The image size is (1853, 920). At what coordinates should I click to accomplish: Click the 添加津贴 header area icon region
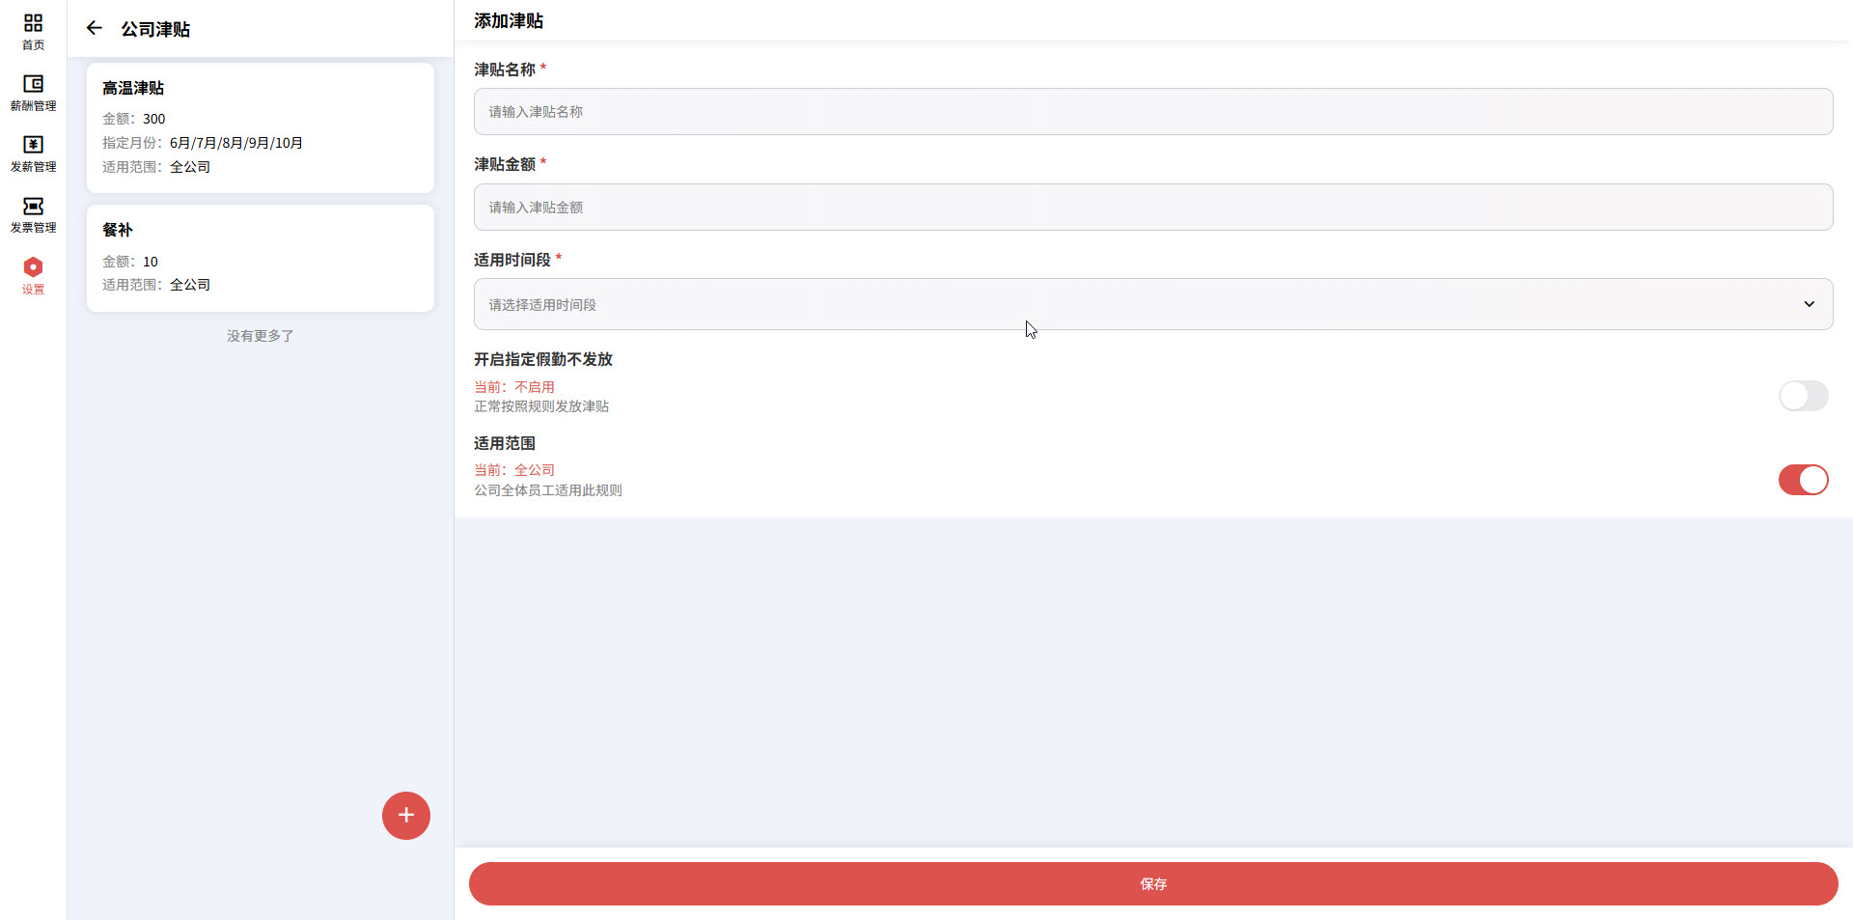coord(507,20)
